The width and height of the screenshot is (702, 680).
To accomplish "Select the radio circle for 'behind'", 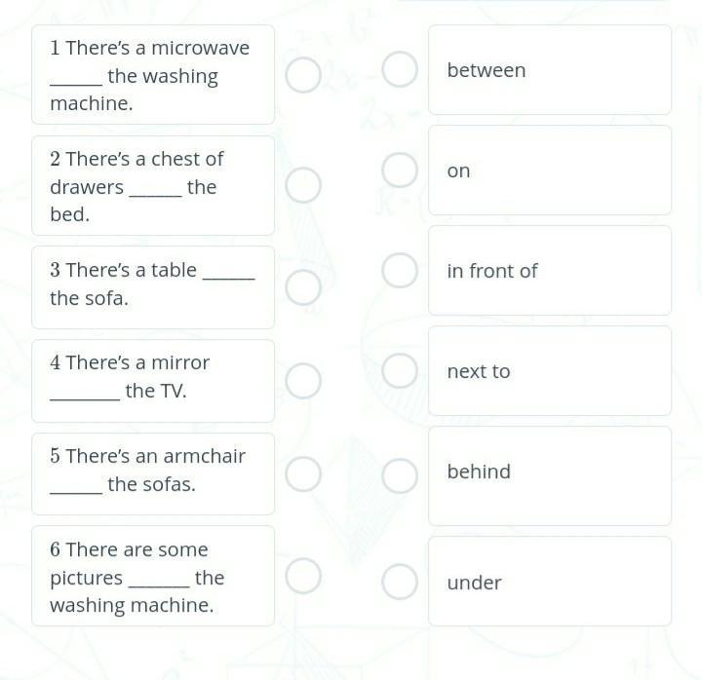I will [400, 475].
